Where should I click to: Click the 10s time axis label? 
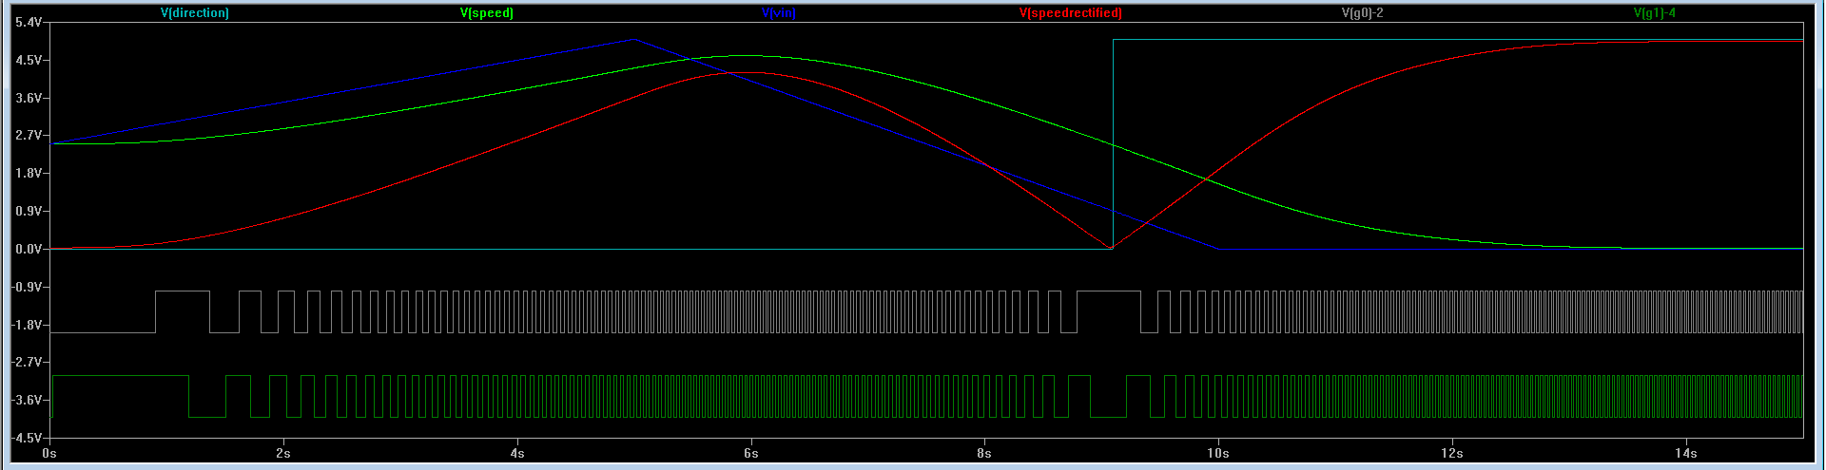click(x=1218, y=453)
